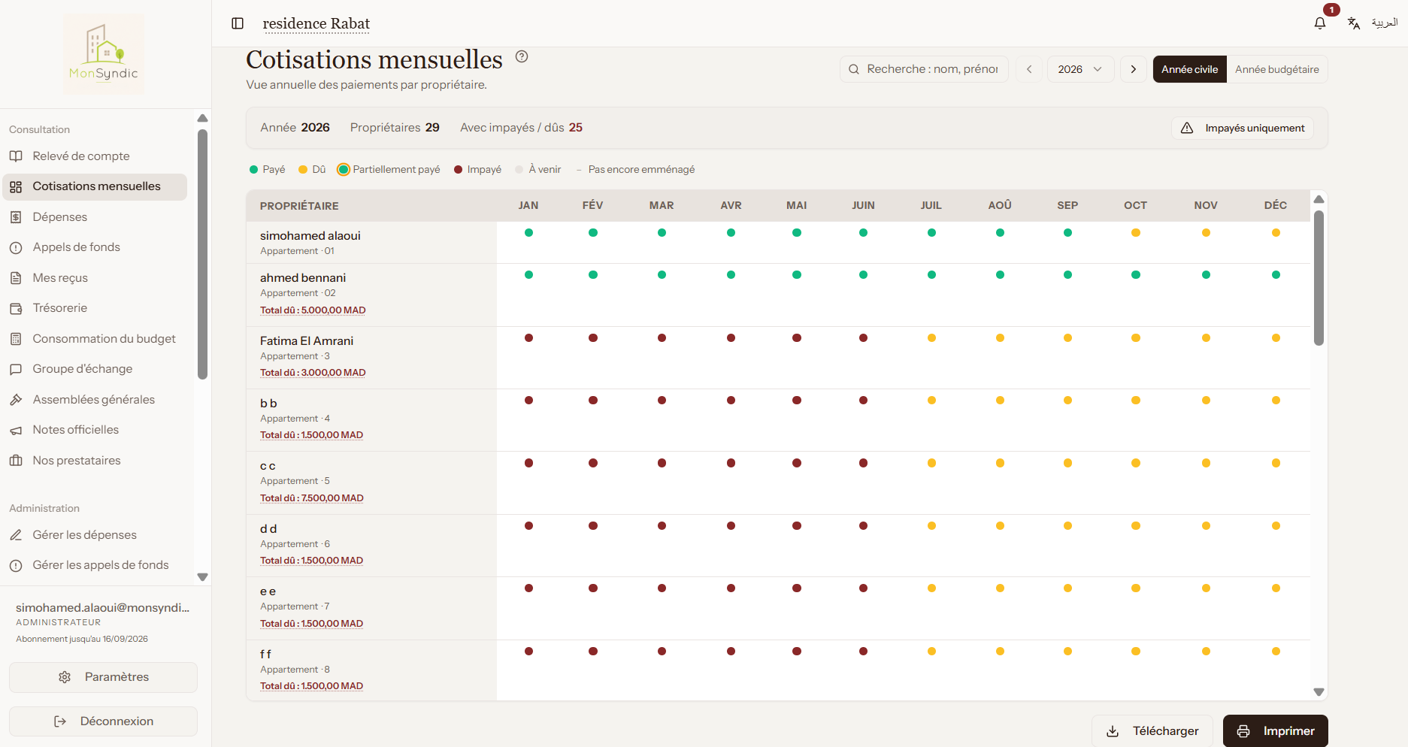Click the Appels de fonds alert icon
The height and width of the screenshot is (747, 1408).
coord(16,247)
